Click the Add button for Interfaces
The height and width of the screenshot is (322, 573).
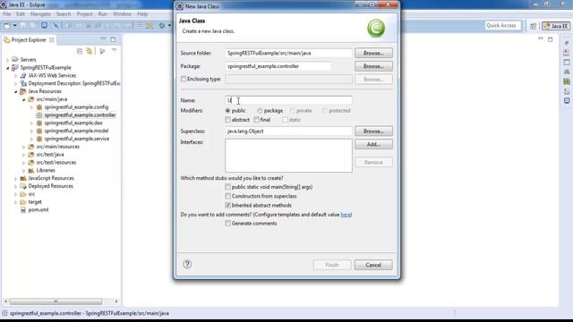tap(373, 144)
